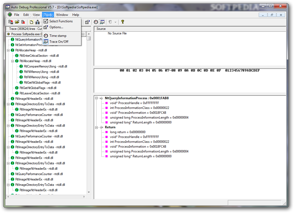This screenshot has height=213, width=294.
Task: Open the dropdown arrow beside the find icon
Action: (x=115, y=22)
